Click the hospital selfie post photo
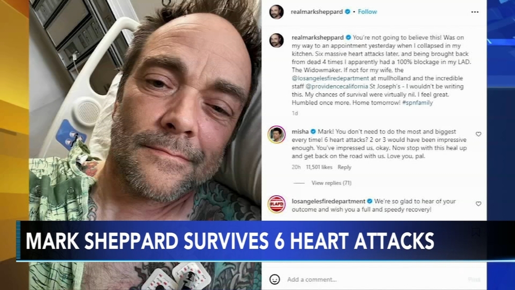 click(145, 110)
